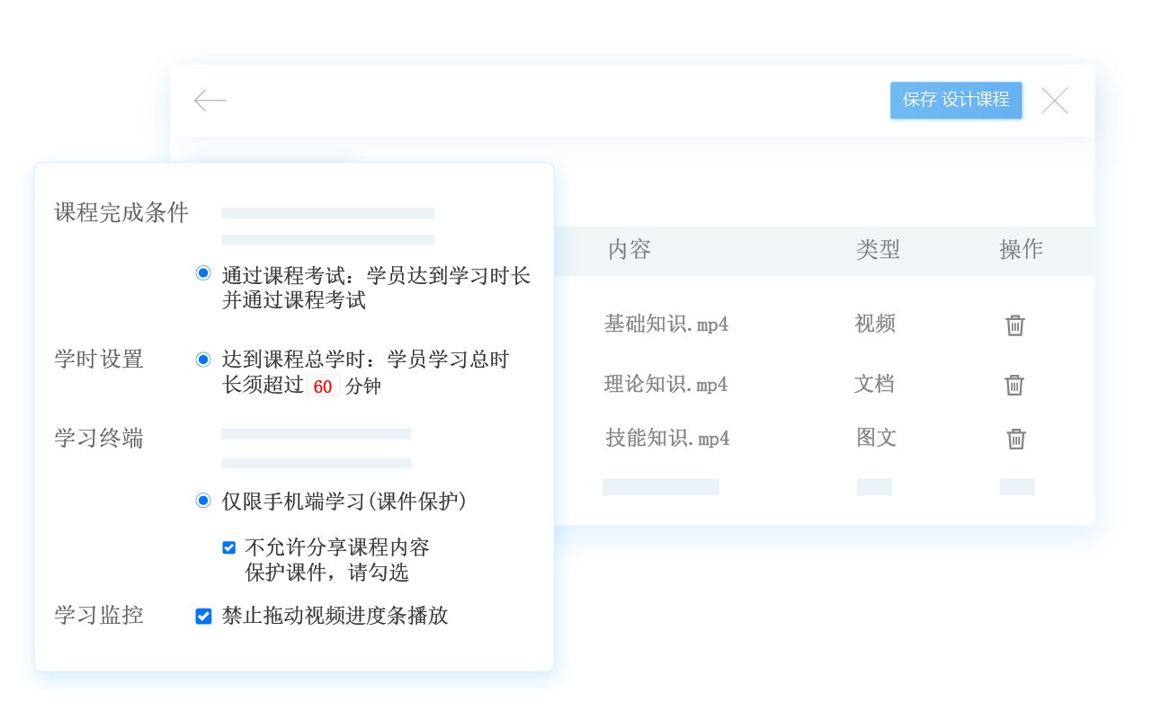Select the 通过课程考试 radio option
The height and width of the screenshot is (711, 1152).
click(202, 272)
